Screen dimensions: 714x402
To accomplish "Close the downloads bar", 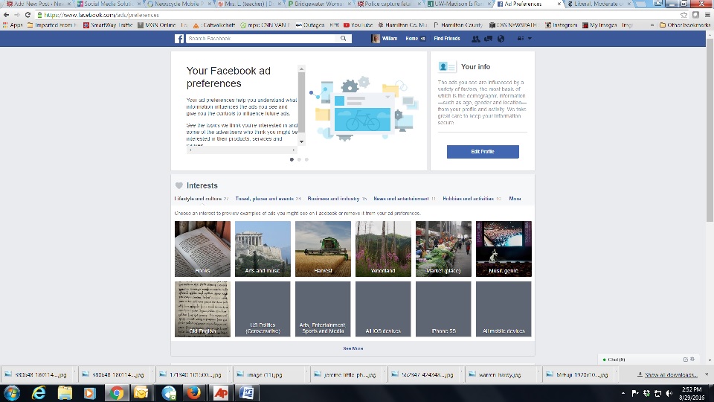I will [707, 374].
